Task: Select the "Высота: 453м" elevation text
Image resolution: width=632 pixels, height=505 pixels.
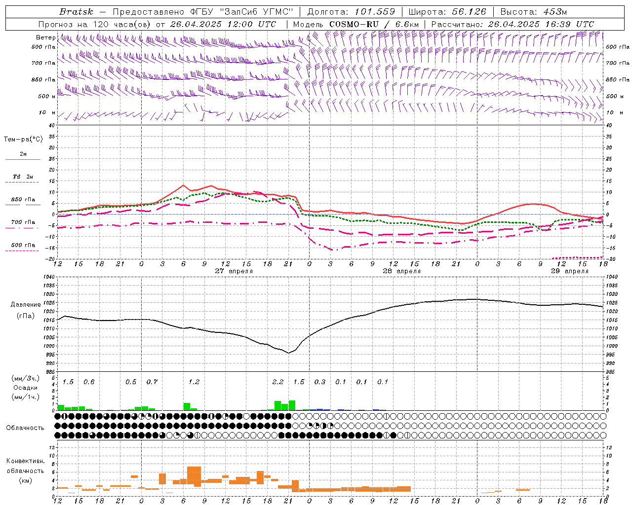Action: [534, 12]
